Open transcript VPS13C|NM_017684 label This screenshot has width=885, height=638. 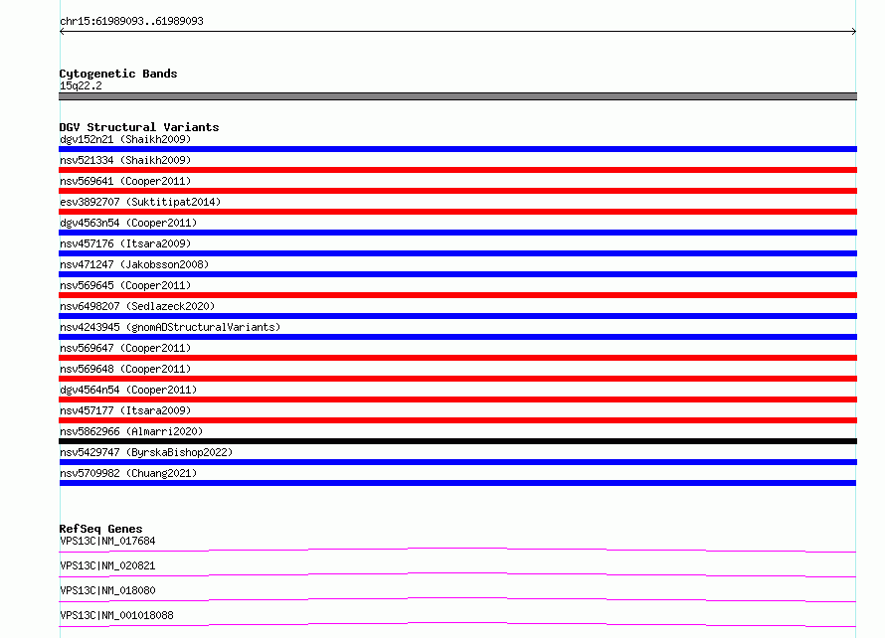107,541
